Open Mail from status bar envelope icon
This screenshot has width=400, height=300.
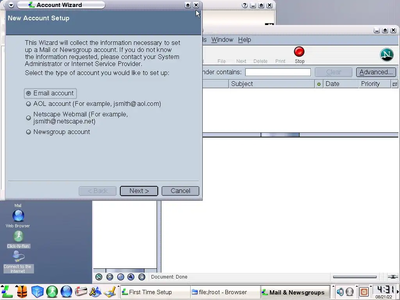point(110,277)
